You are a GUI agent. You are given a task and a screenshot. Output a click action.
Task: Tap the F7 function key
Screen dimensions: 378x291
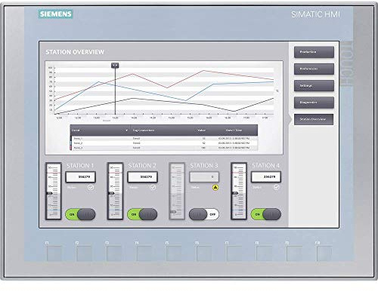coord(234,253)
